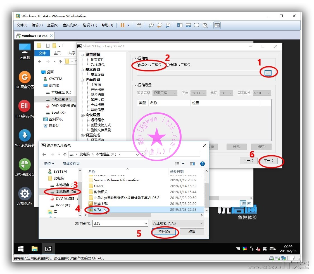Select 路径选择 in Easy 7z tree
The width and height of the screenshot is (314, 274).
97,95
